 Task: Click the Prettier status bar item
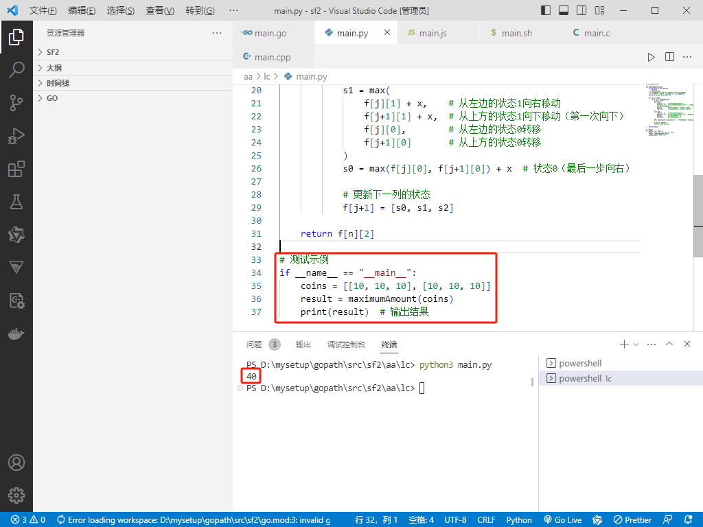(x=632, y=520)
